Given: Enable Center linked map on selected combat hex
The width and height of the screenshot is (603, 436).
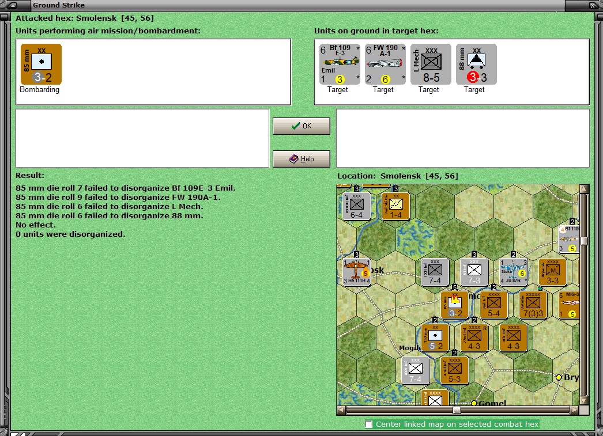Looking at the screenshot, I should [369, 424].
